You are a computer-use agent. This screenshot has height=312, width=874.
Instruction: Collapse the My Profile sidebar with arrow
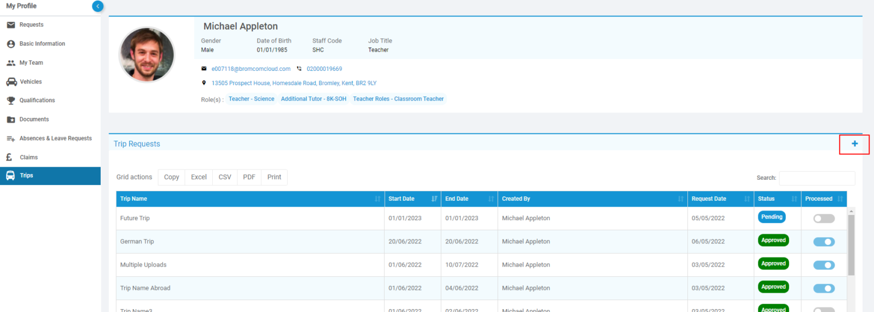(98, 6)
